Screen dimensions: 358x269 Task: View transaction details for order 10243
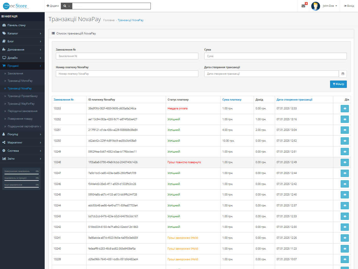pyautogui.click(x=345, y=216)
